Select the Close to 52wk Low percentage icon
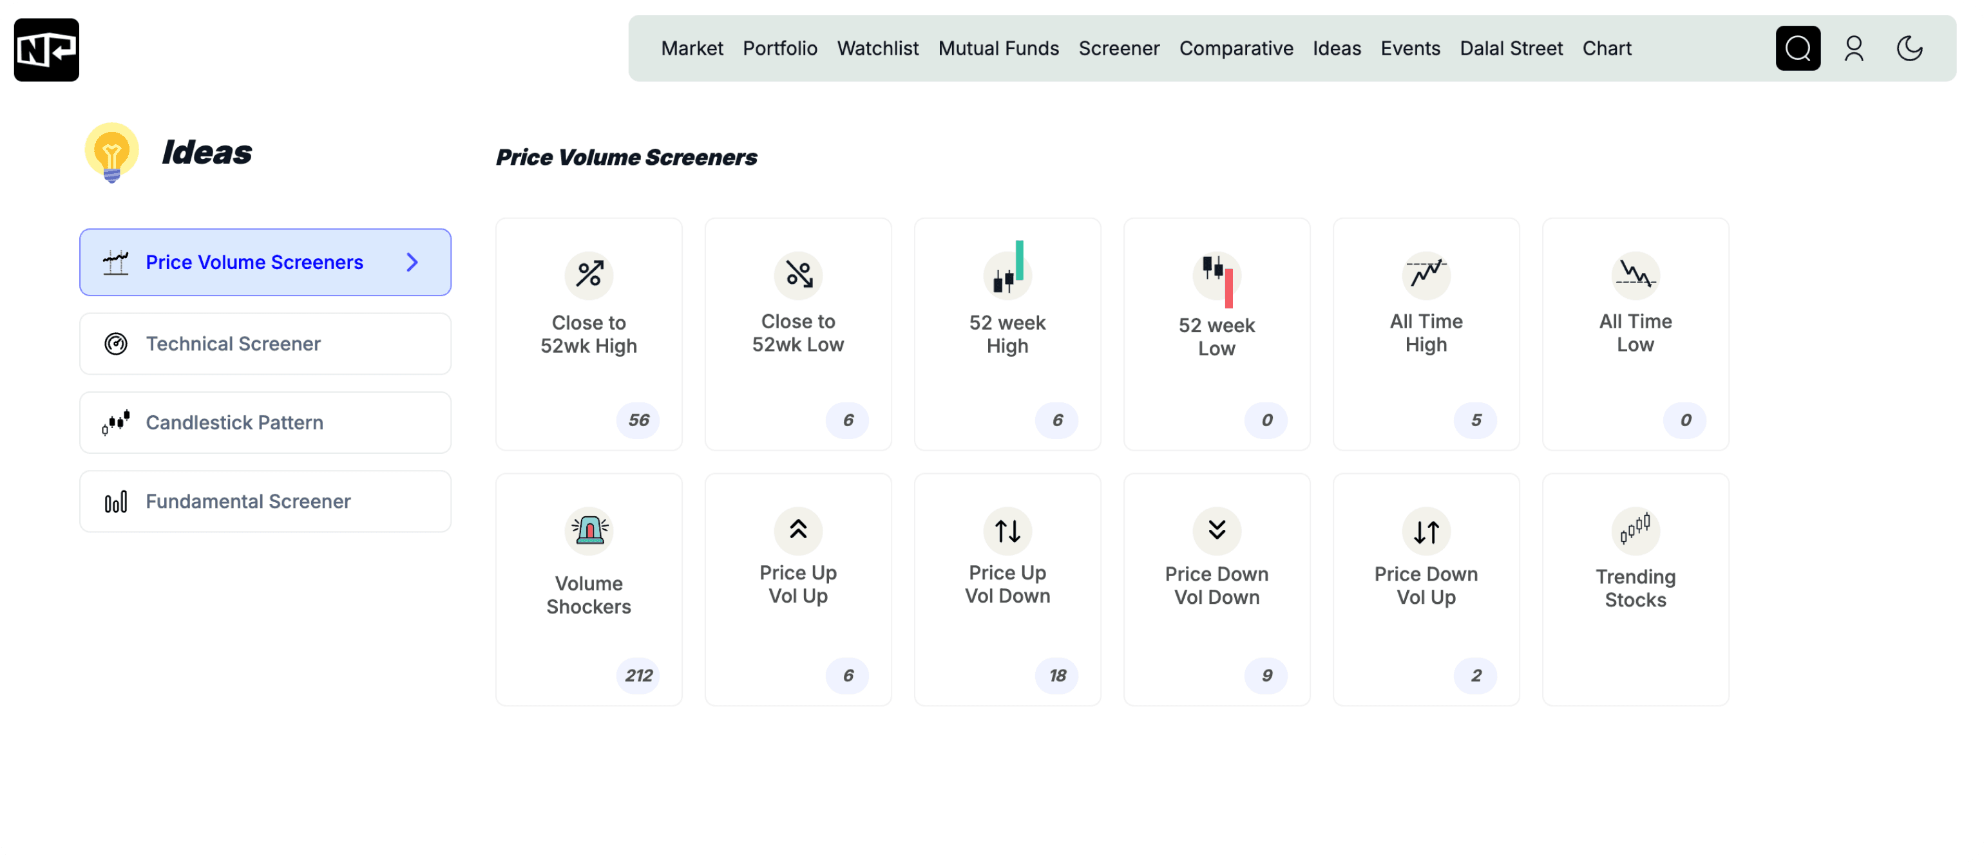1984x862 pixels. coord(798,275)
